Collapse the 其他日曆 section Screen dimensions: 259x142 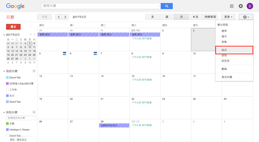click(x=4, y=113)
